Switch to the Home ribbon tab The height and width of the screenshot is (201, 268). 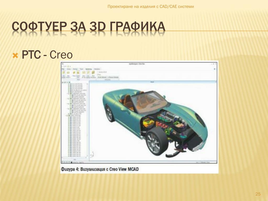click(69, 69)
